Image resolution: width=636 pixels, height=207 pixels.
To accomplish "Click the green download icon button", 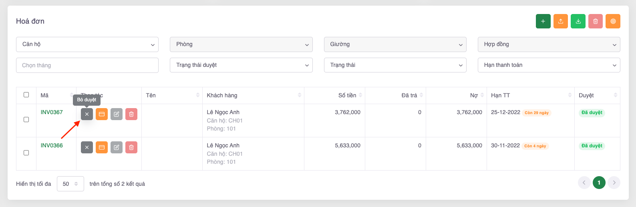I will click(578, 21).
